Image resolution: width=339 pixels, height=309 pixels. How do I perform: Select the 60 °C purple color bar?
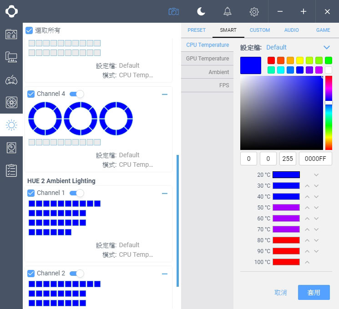click(x=286, y=218)
